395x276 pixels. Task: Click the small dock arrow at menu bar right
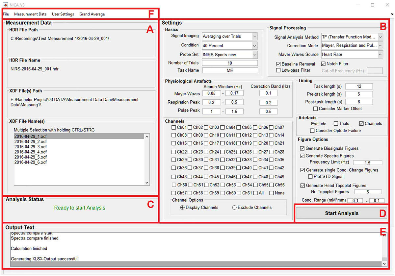[x=392, y=14]
